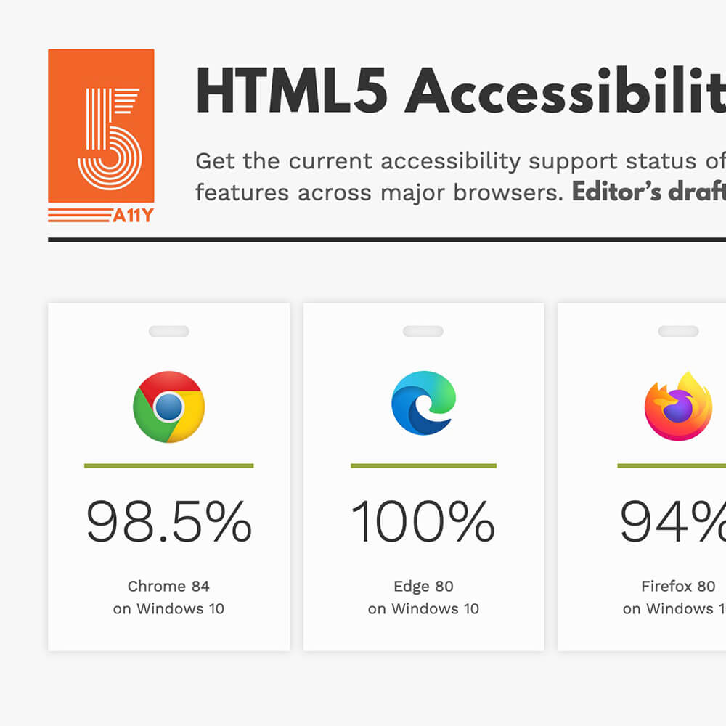This screenshot has height=726, width=726.
Task: Click the green bar under the Chrome icon
Action: pyautogui.click(x=168, y=465)
